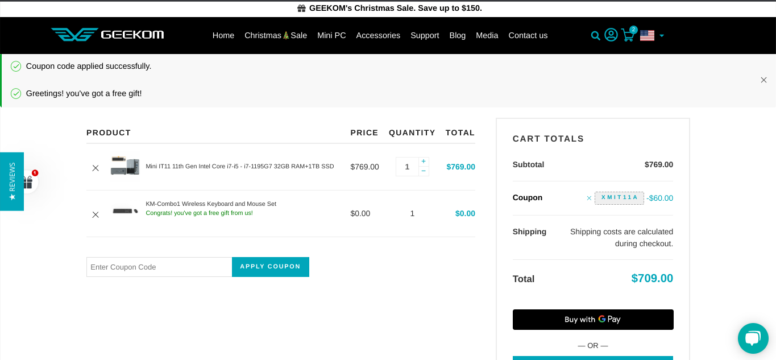The image size is (776, 360).
Task: Open KM-Combo1 Wireless Keyboard product link
Action: [211, 204]
